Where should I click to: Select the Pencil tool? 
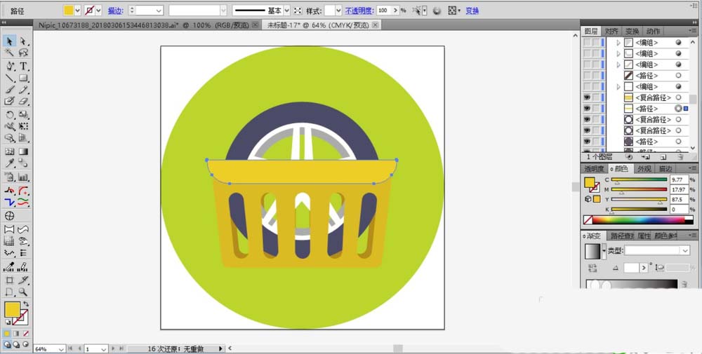pyautogui.click(x=23, y=90)
